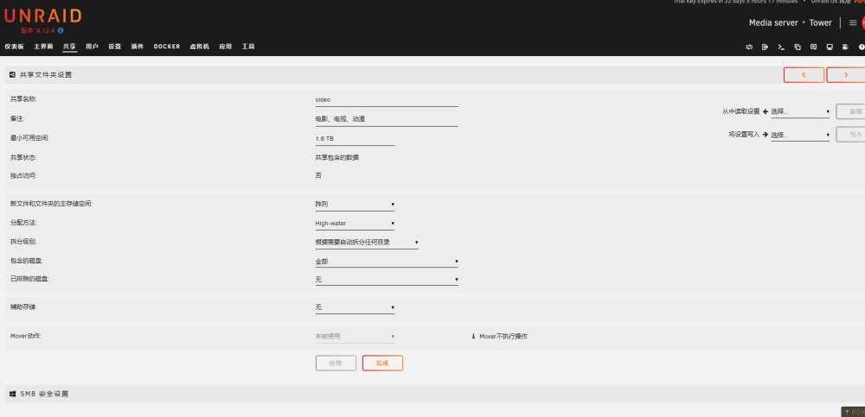Image resolution: width=865 pixels, height=417 pixels.
Task: Open the 将设置写入 select dropdown
Action: [x=800, y=135]
